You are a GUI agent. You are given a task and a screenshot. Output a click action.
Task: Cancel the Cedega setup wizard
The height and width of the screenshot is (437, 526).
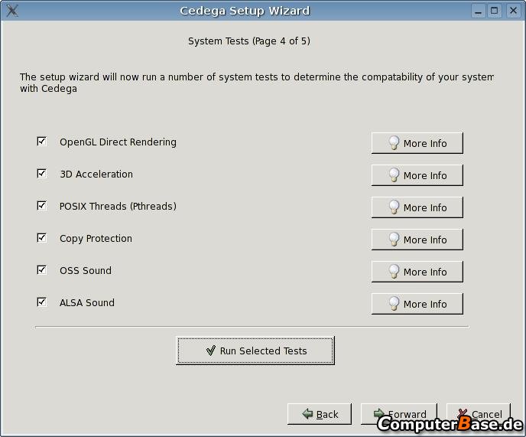pyautogui.click(x=479, y=414)
